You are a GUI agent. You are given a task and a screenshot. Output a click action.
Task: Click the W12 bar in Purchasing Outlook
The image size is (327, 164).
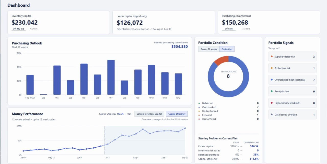(178, 84)
